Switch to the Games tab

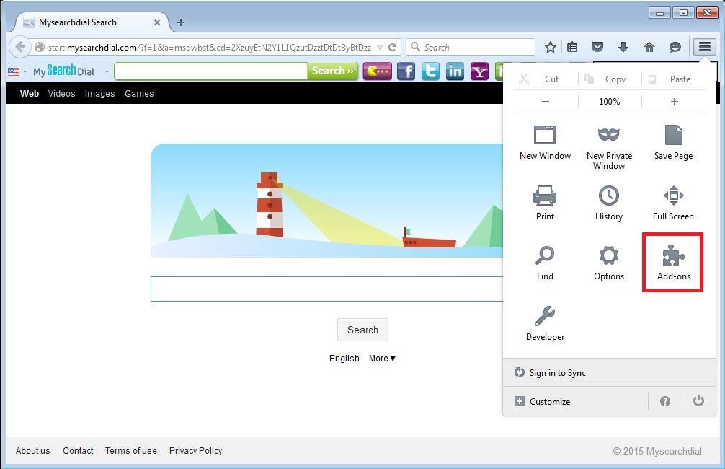[x=138, y=93]
